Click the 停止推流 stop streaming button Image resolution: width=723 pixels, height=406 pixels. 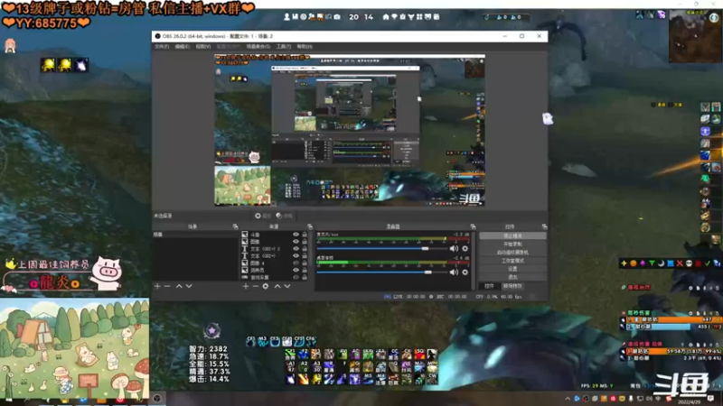click(512, 235)
